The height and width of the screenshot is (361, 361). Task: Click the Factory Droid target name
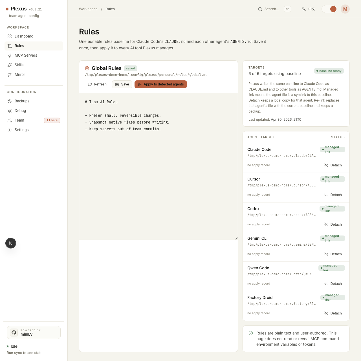[260, 298]
